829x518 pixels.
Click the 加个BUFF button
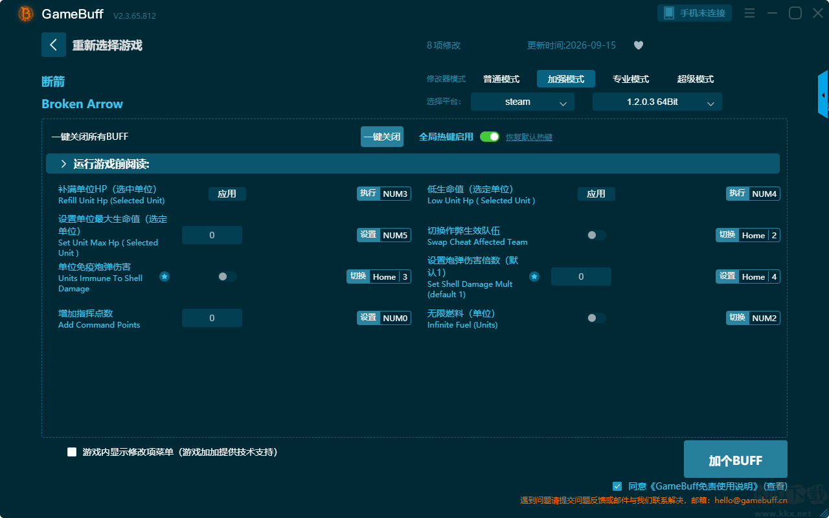pos(736,459)
